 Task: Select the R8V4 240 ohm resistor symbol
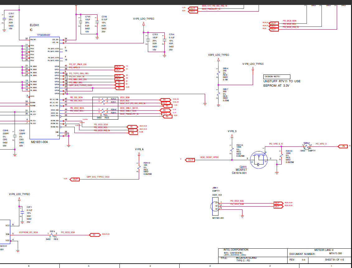[218, 73]
